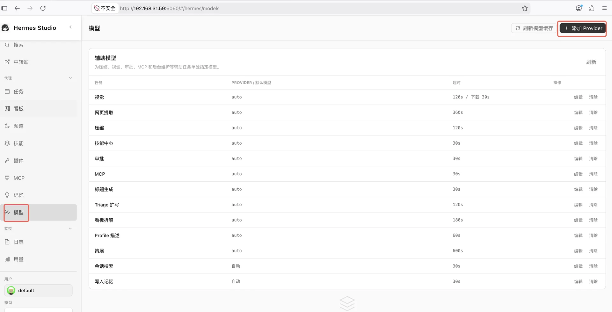Collapse the 监控 section chevron
612x312 pixels.
70,229
